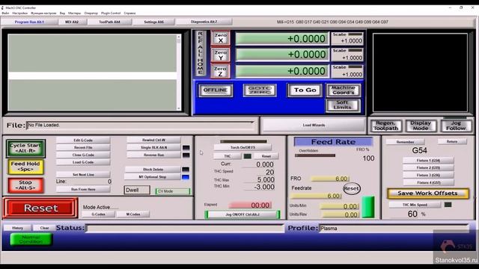This screenshot has height=269, width=479.
Task: Toggle Machine Coord's display
Action: coord(343,90)
